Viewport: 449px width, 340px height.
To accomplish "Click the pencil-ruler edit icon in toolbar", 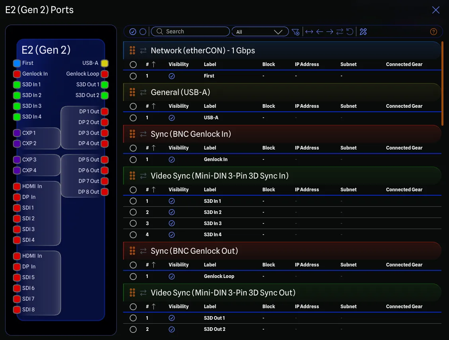I will 363,32.
